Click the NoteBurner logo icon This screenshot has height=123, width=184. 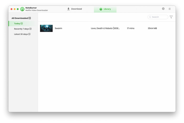pyautogui.click(x=22, y=9)
